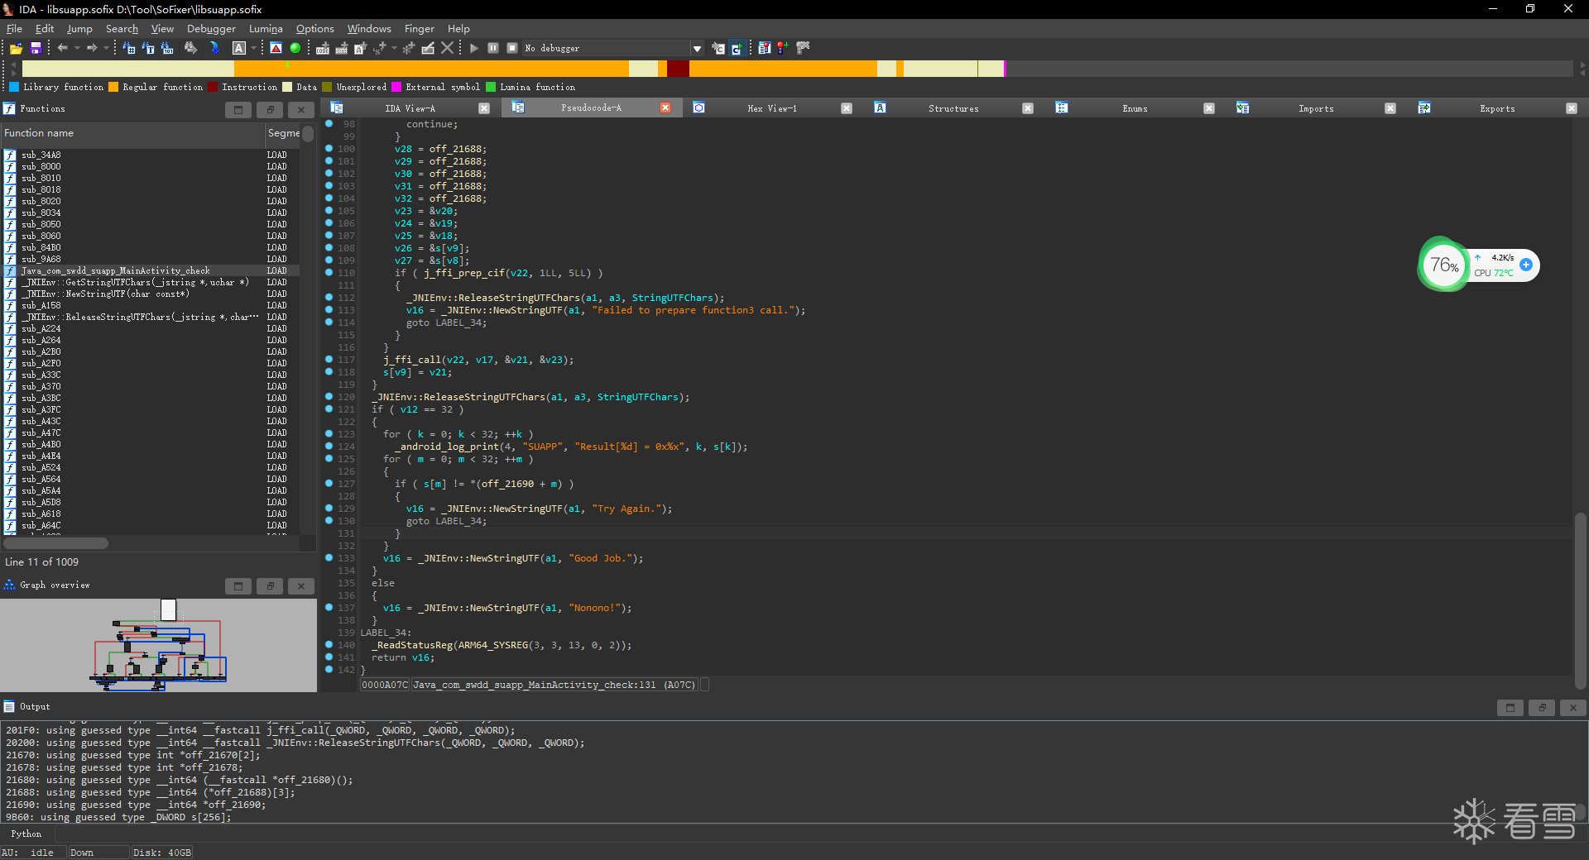Click the red warning triangle toolbar icon
Viewport: 1589px width, 860px height.
click(x=276, y=48)
